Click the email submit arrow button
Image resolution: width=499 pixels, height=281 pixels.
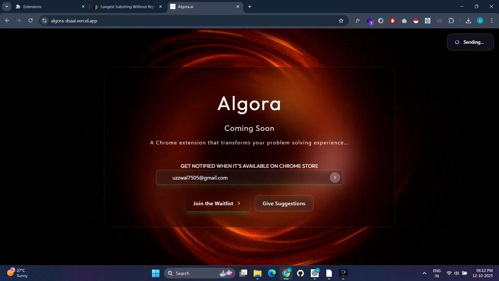(x=335, y=177)
